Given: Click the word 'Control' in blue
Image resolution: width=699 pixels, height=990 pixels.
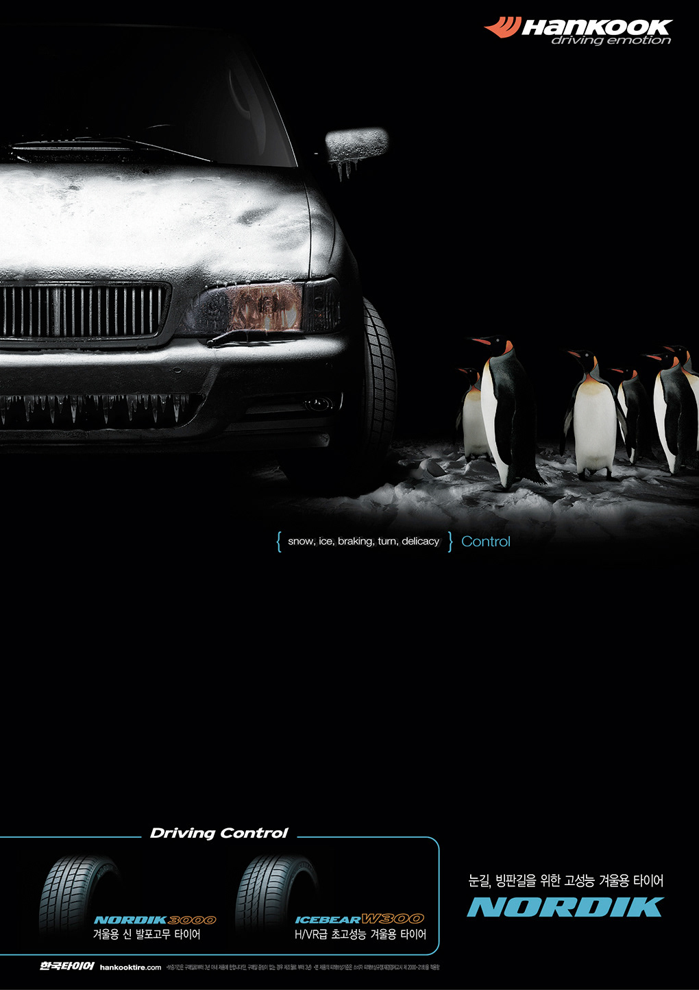Looking at the screenshot, I should point(486,542).
